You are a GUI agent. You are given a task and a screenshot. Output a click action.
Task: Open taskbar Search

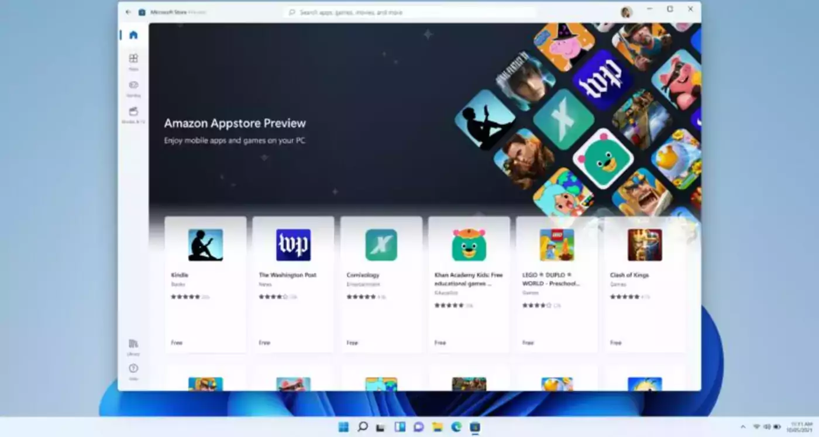pyautogui.click(x=362, y=426)
